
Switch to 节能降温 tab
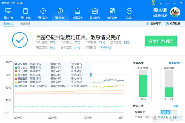(x=25, y=24)
